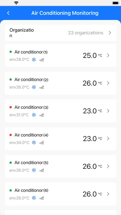Click the env31.0°C ambient reading
The height and width of the screenshot is (215, 121).
[19, 115]
